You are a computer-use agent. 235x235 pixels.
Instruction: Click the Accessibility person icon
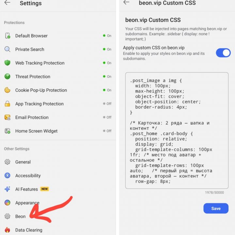pos(7,175)
